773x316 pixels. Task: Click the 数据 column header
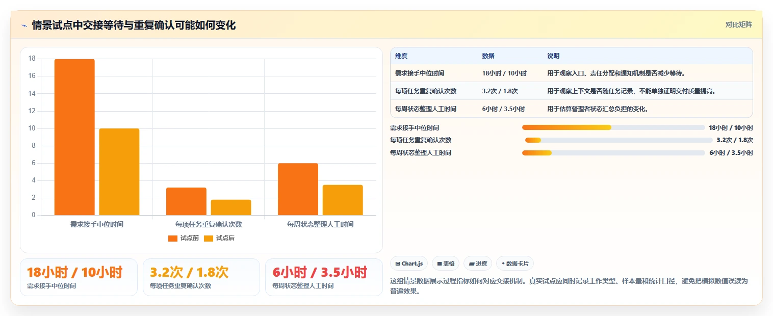[x=488, y=56]
